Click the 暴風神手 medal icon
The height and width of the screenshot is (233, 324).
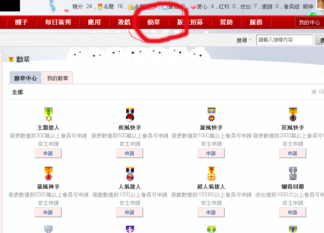pos(48,174)
